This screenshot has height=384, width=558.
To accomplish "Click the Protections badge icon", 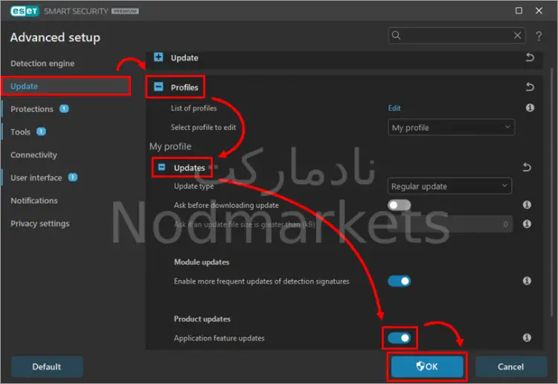I will [x=64, y=108].
